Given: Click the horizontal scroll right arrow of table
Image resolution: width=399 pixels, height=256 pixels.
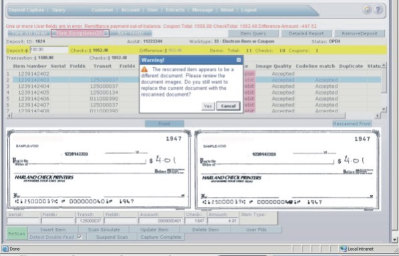Looking at the screenshot, I should point(378,116).
